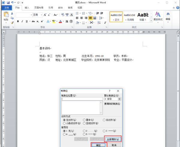
Task: Apply the Heading 1 style
Action: pyautogui.click(x=143, y=17)
